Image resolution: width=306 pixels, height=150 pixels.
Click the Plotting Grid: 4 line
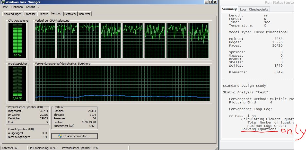point(250,102)
